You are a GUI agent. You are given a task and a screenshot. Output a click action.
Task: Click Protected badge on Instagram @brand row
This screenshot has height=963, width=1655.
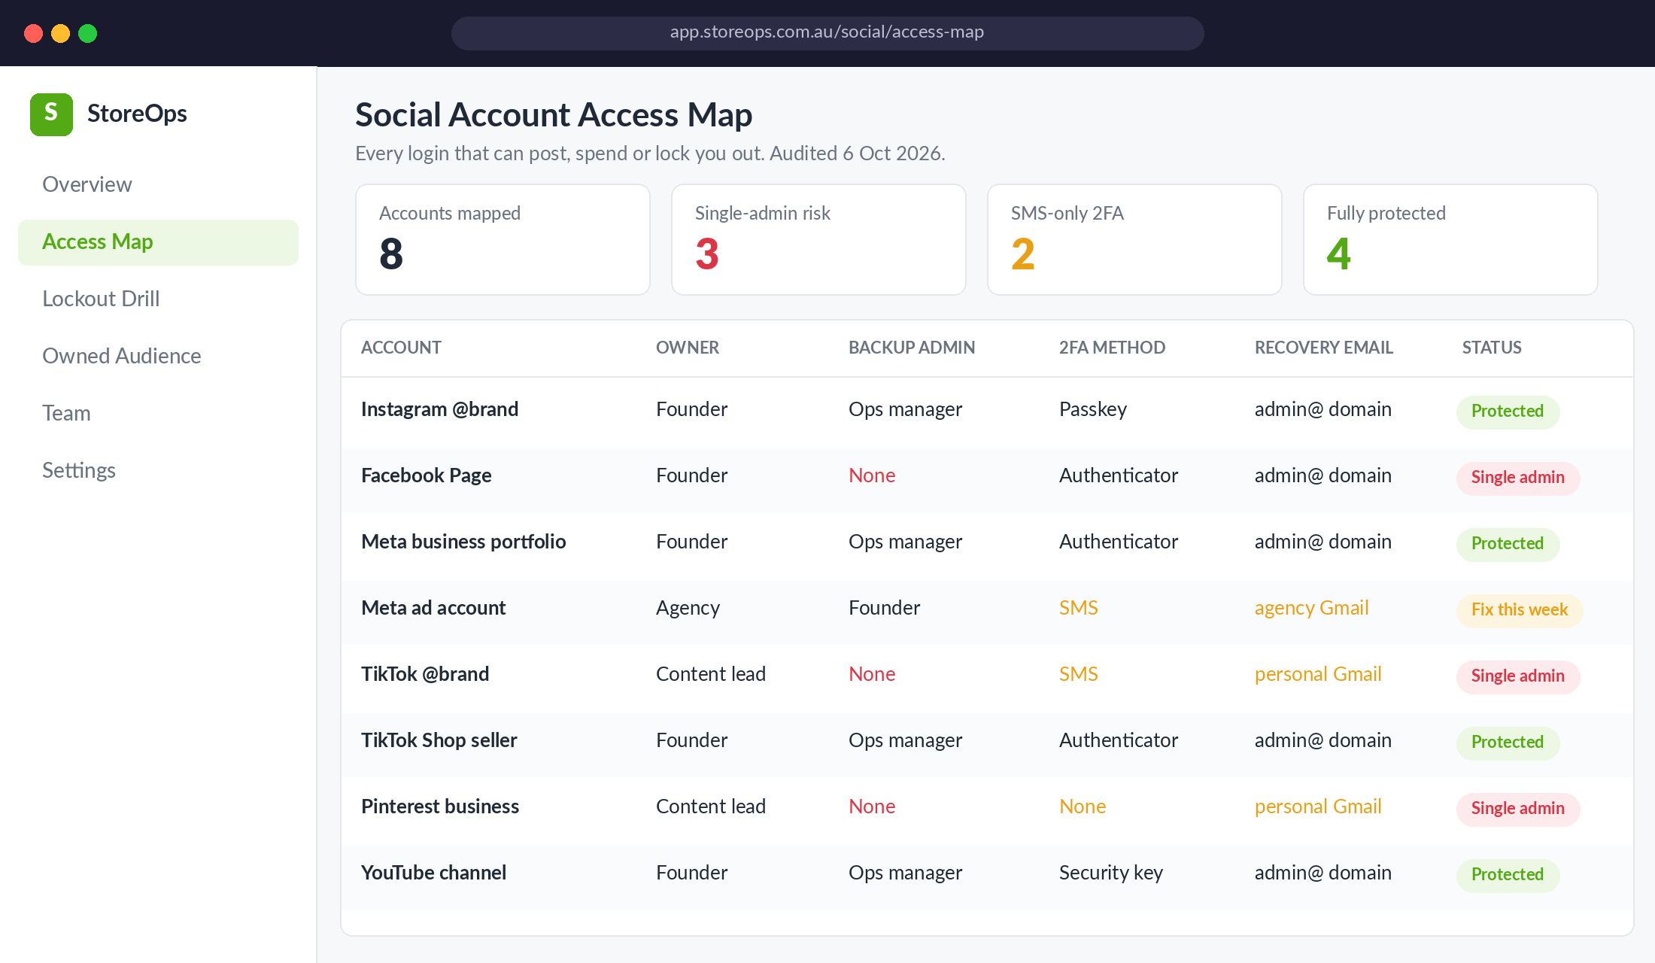pos(1508,412)
